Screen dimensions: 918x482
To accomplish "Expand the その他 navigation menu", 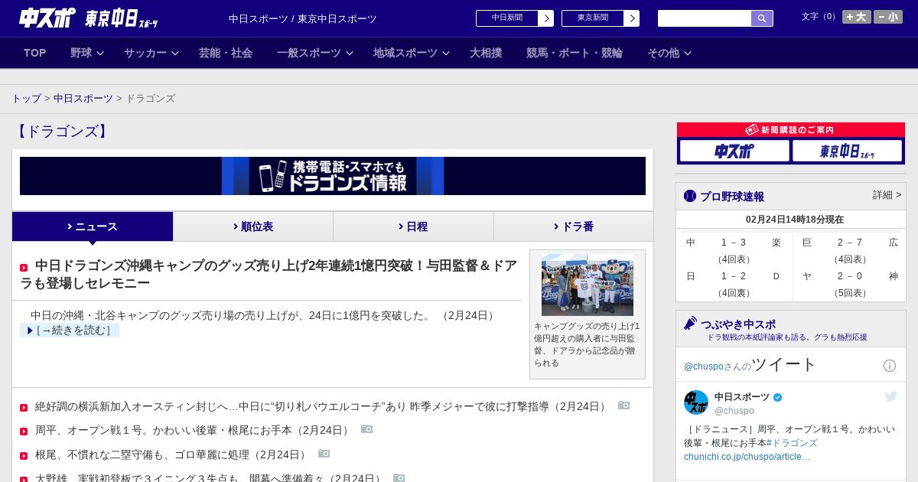I will pos(669,53).
